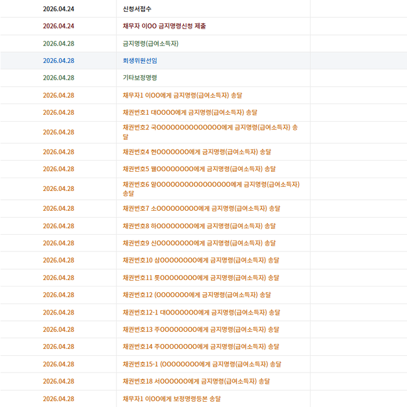Select the date beside '보정명령등본 송달'
Viewport: 407px width, 407px height.
coord(58,399)
